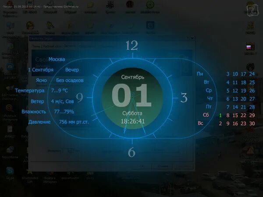
Task: Click the Ветер label
Action: [x=37, y=101]
